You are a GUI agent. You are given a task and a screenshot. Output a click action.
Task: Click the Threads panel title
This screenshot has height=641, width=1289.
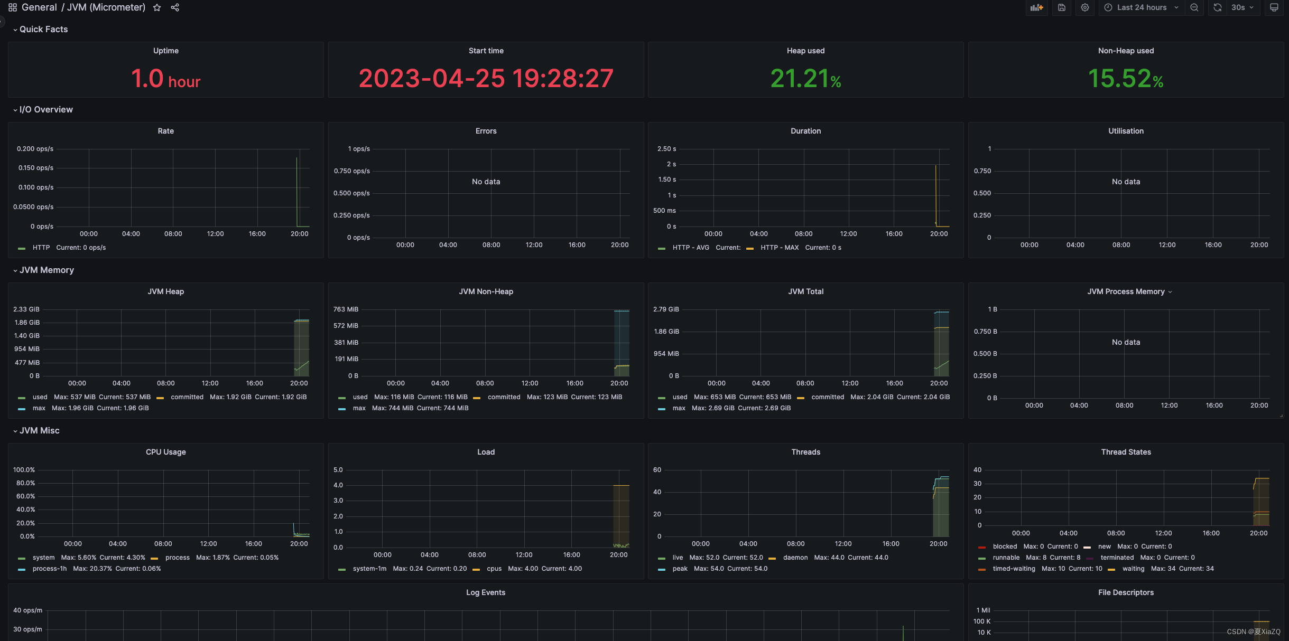coord(806,452)
